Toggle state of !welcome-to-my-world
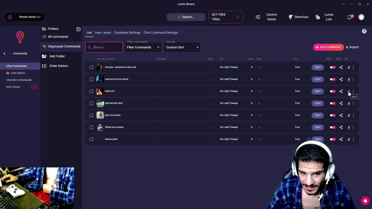Screen dimensions: 372x209 pyautogui.click(x=333, y=79)
